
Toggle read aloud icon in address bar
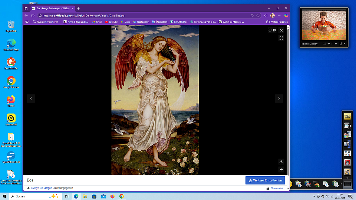click(x=252, y=16)
